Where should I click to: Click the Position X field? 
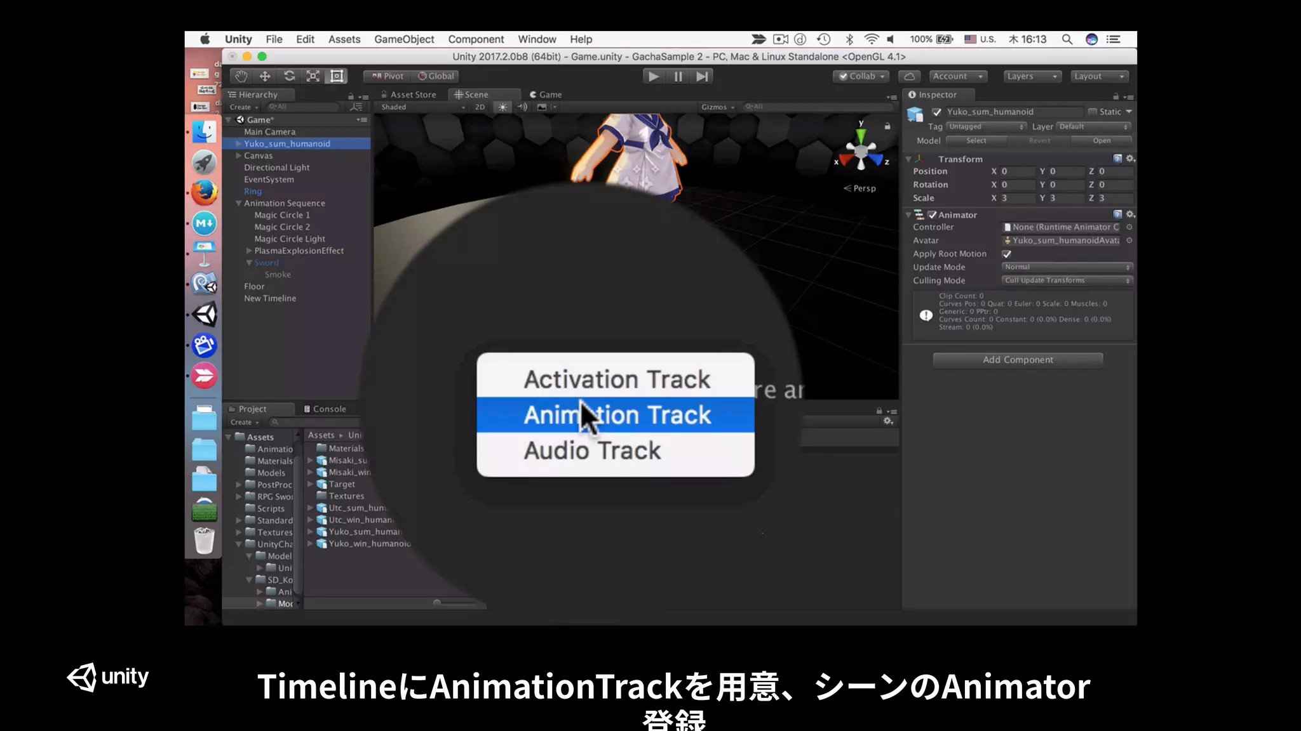[1017, 171]
